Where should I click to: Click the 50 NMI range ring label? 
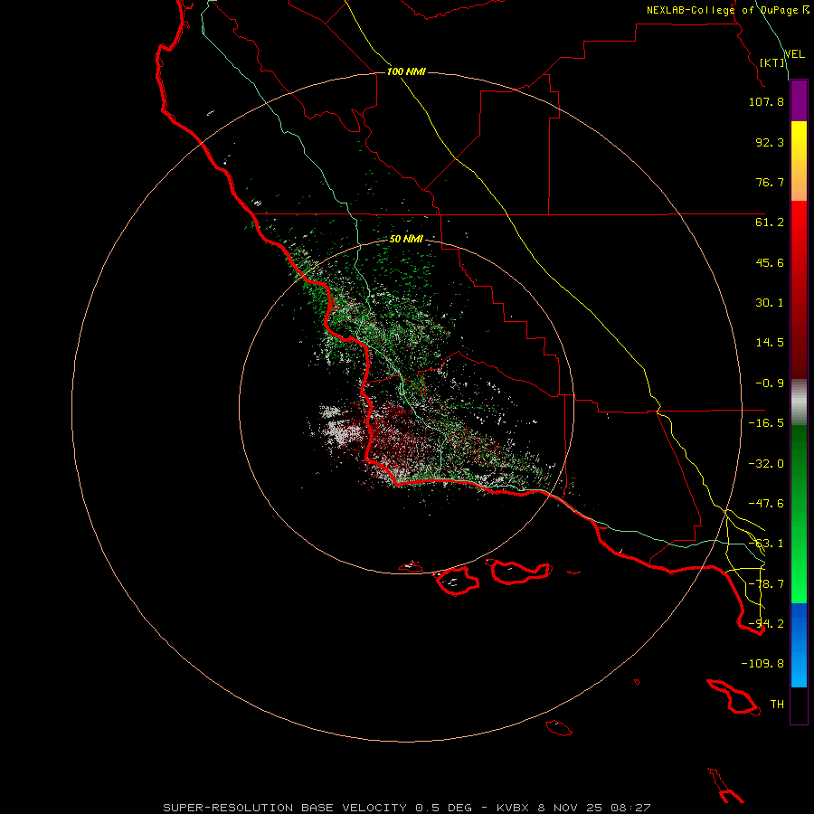coord(406,240)
